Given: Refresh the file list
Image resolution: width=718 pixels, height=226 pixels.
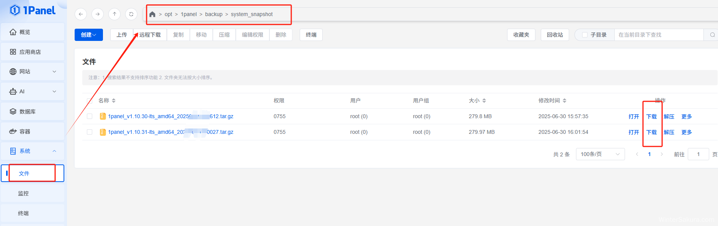Looking at the screenshot, I should tap(131, 14).
